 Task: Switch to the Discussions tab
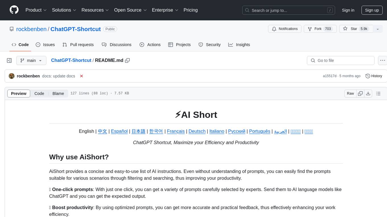tap(117, 45)
